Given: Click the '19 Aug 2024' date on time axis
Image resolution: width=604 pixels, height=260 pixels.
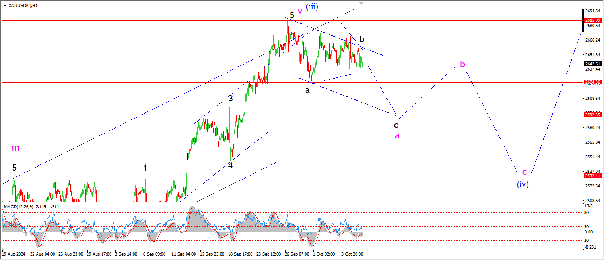Looking at the screenshot, I should [15, 255].
